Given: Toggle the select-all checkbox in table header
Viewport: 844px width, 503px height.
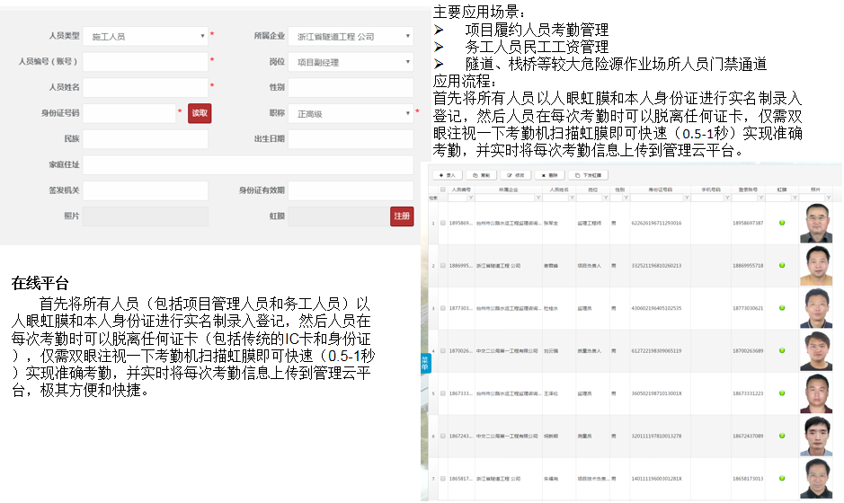Looking at the screenshot, I should [x=442, y=190].
